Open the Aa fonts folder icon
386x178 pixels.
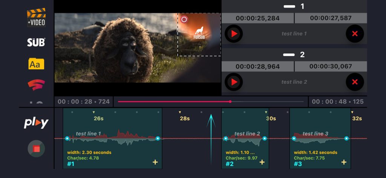point(36,64)
